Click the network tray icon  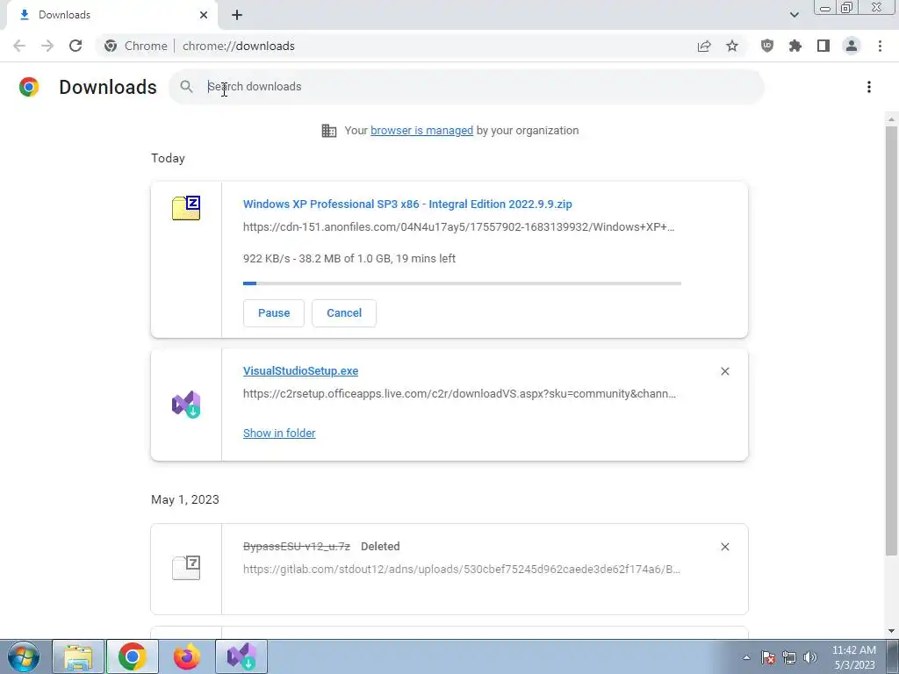click(789, 657)
